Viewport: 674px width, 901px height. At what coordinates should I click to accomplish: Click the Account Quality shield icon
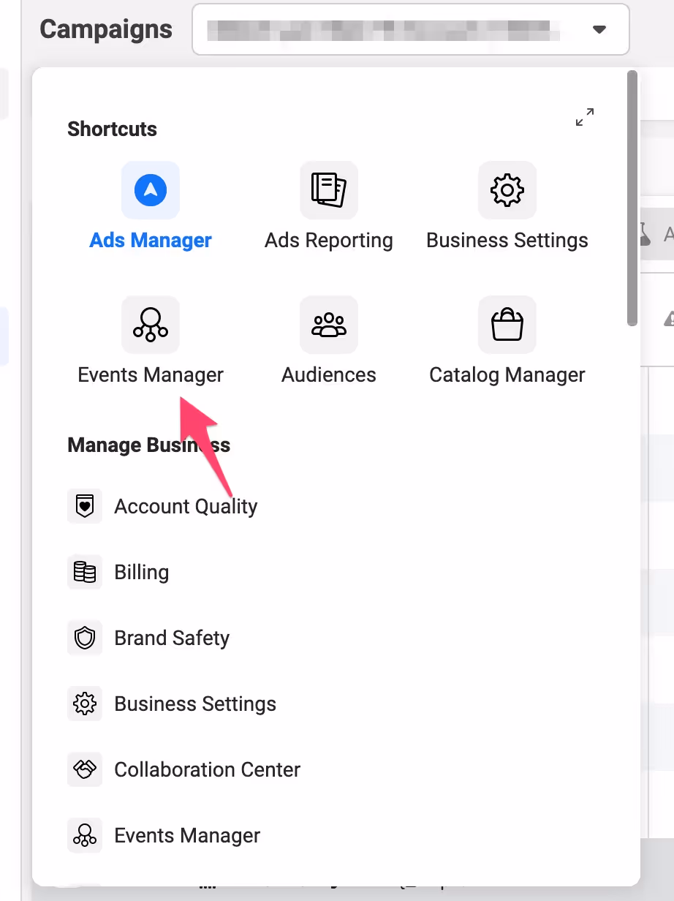[85, 506]
